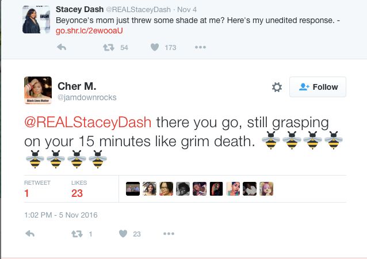
Task: Reply to Cher M.'s tweet
Action: pos(30,234)
